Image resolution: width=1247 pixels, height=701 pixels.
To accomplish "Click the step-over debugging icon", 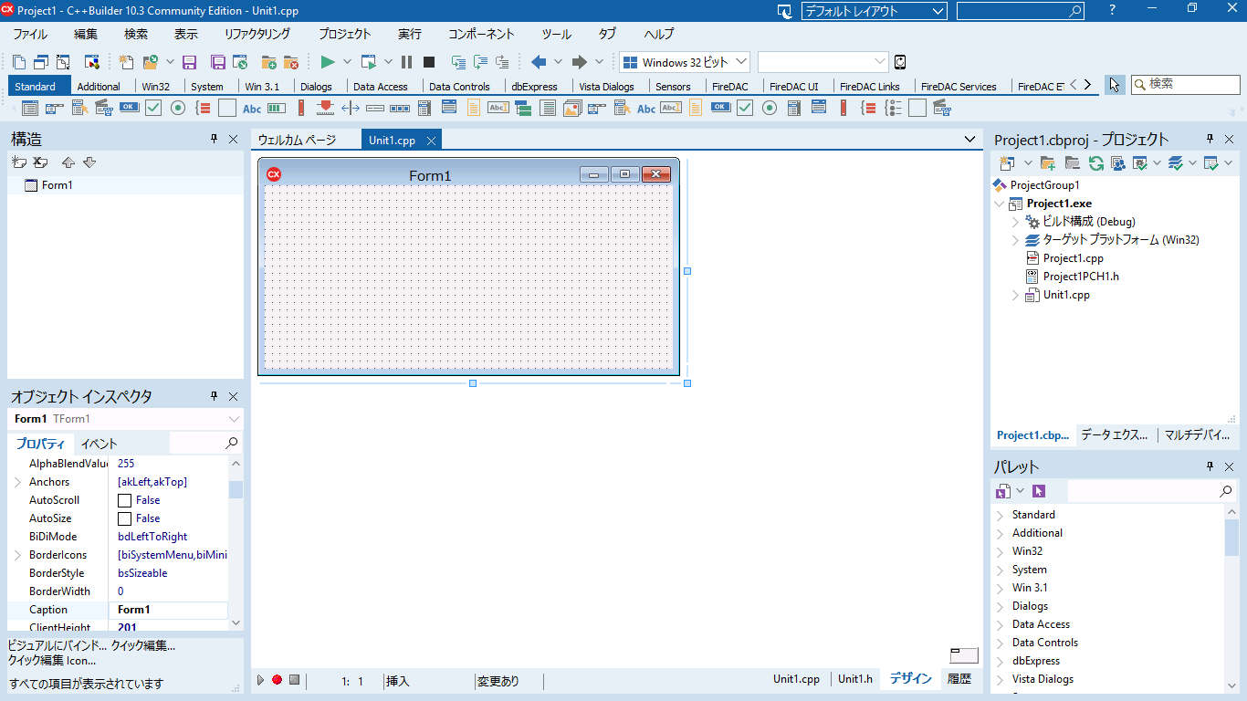I will click(478, 62).
